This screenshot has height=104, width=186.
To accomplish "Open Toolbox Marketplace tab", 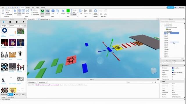I will point(3,22).
